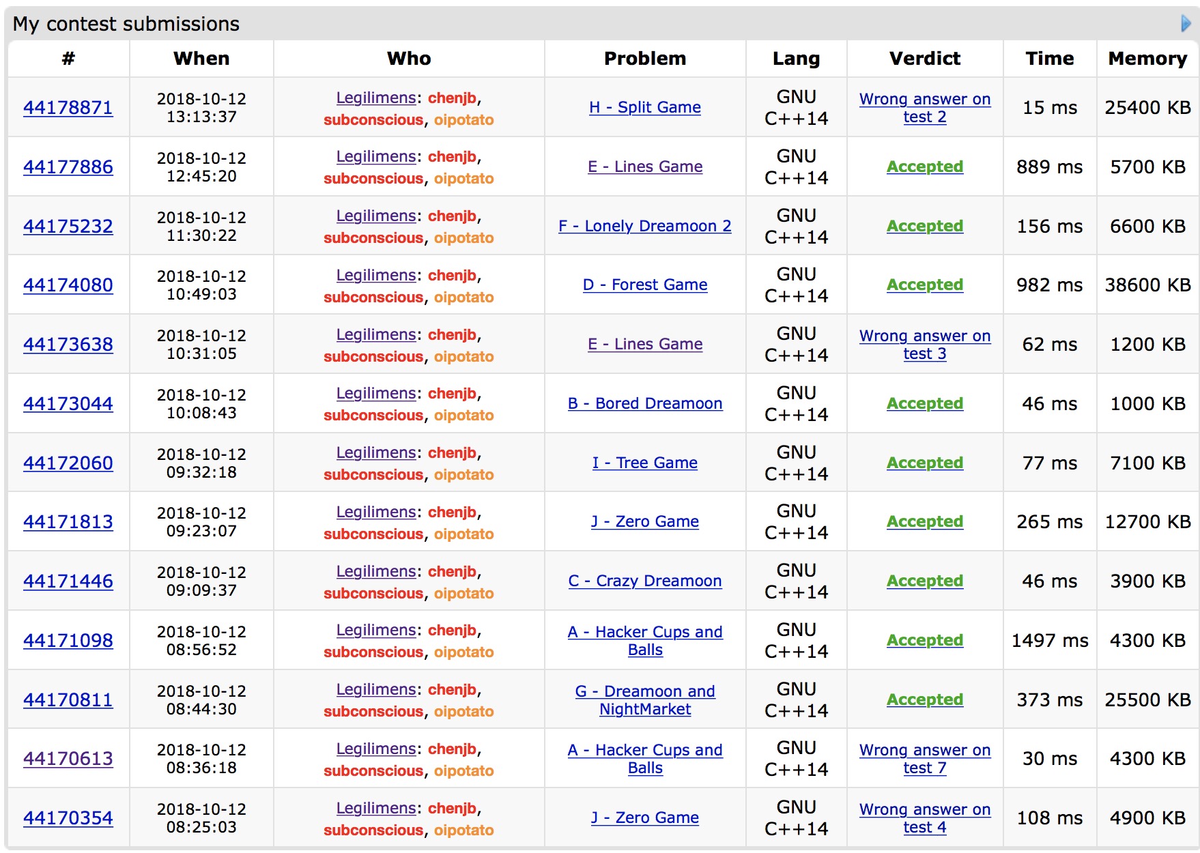1200x853 pixels.
Task: Open problem C - Crazy Dreamoon
Action: coord(644,581)
